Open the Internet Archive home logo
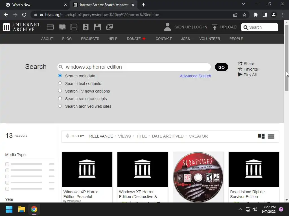The width and height of the screenshot is (289, 216). point(21,27)
